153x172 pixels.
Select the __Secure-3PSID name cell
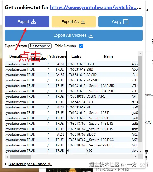[109, 118]
